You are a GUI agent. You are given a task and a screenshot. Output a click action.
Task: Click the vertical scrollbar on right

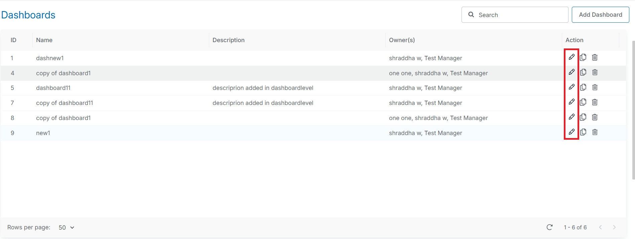[x=633, y=110]
